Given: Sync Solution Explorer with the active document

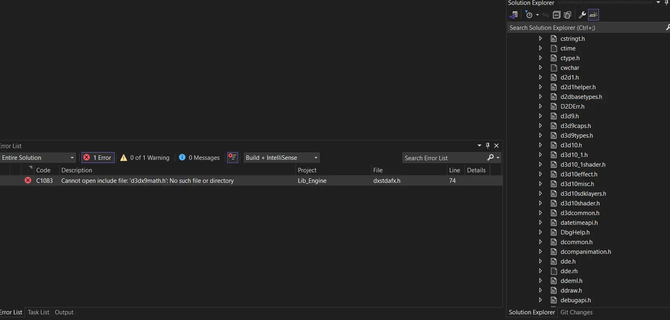Looking at the screenshot, I should (x=546, y=15).
